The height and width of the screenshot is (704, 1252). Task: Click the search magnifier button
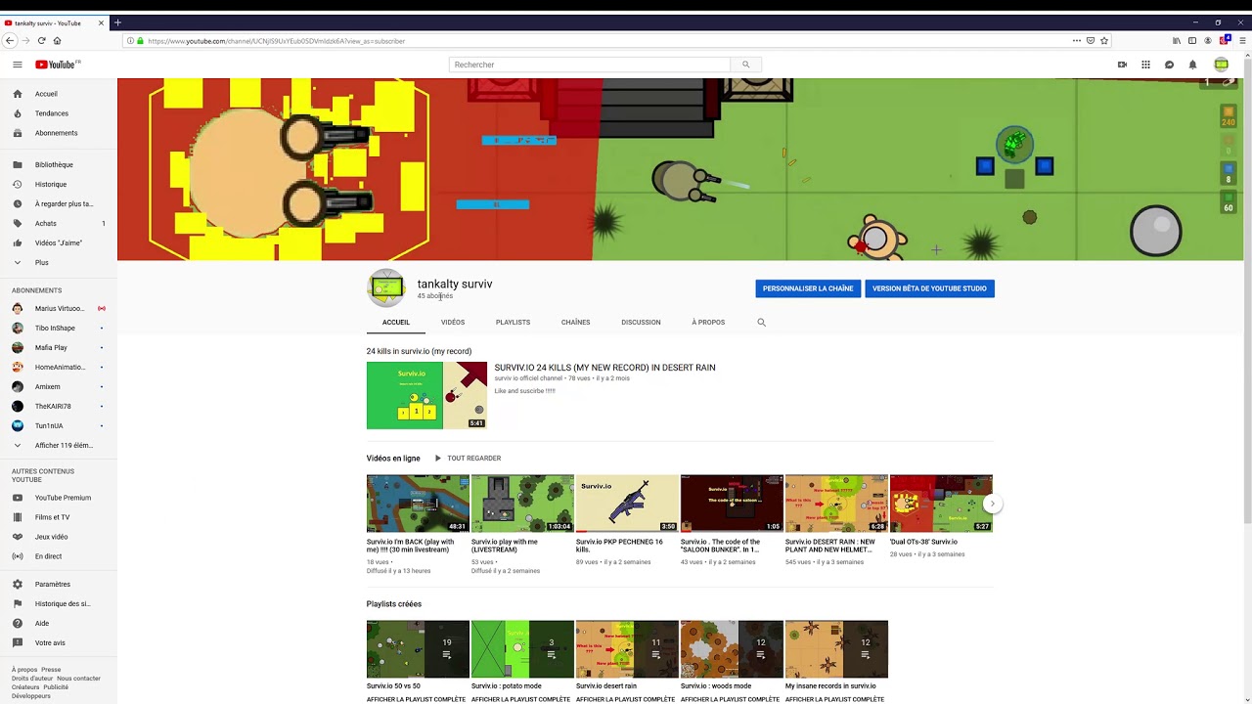pos(745,65)
